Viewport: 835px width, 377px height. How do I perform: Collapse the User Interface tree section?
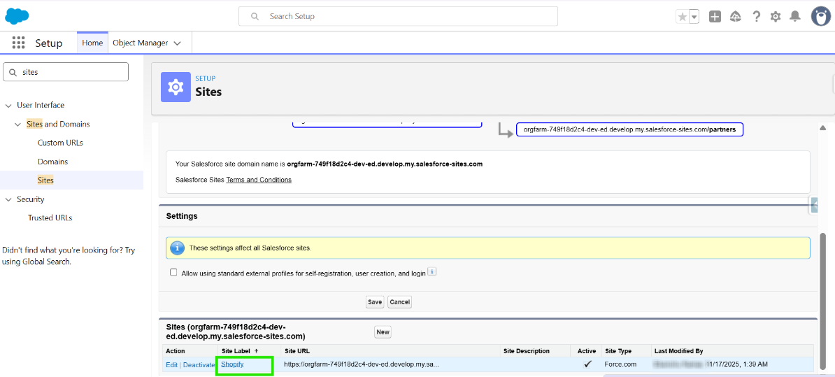(8, 106)
